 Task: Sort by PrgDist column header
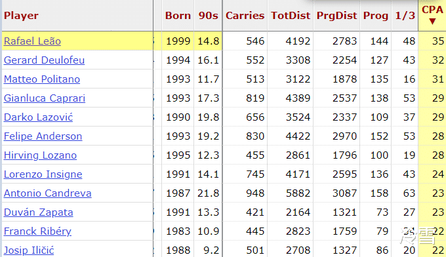click(x=336, y=16)
